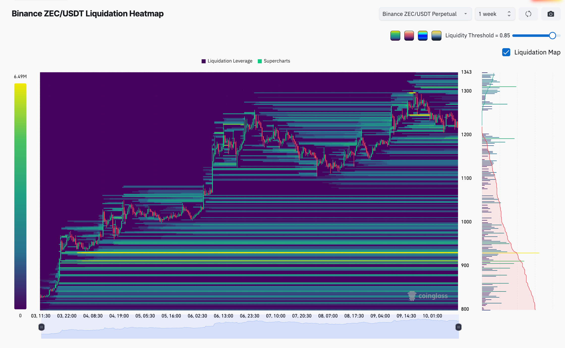
Task: Click the 10, 01:00 time axis label
Action: coord(432,316)
